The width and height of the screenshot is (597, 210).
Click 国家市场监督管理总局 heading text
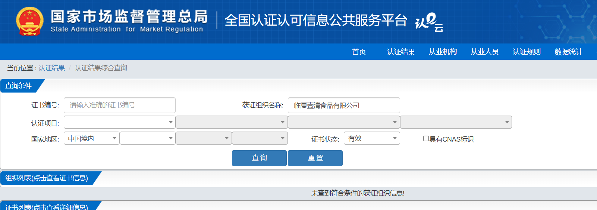coord(129,17)
